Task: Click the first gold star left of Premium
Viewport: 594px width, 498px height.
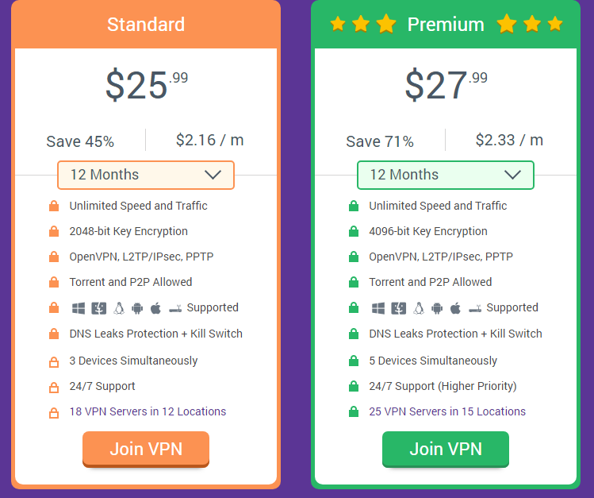Action: coord(338,24)
